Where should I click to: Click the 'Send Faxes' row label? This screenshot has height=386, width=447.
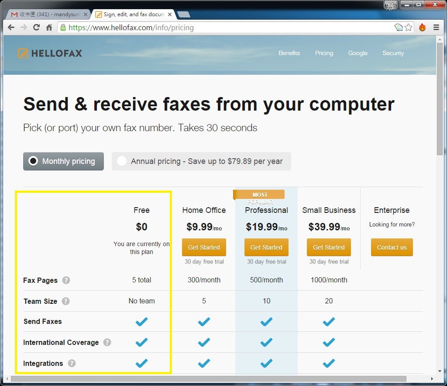click(x=42, y=321)
